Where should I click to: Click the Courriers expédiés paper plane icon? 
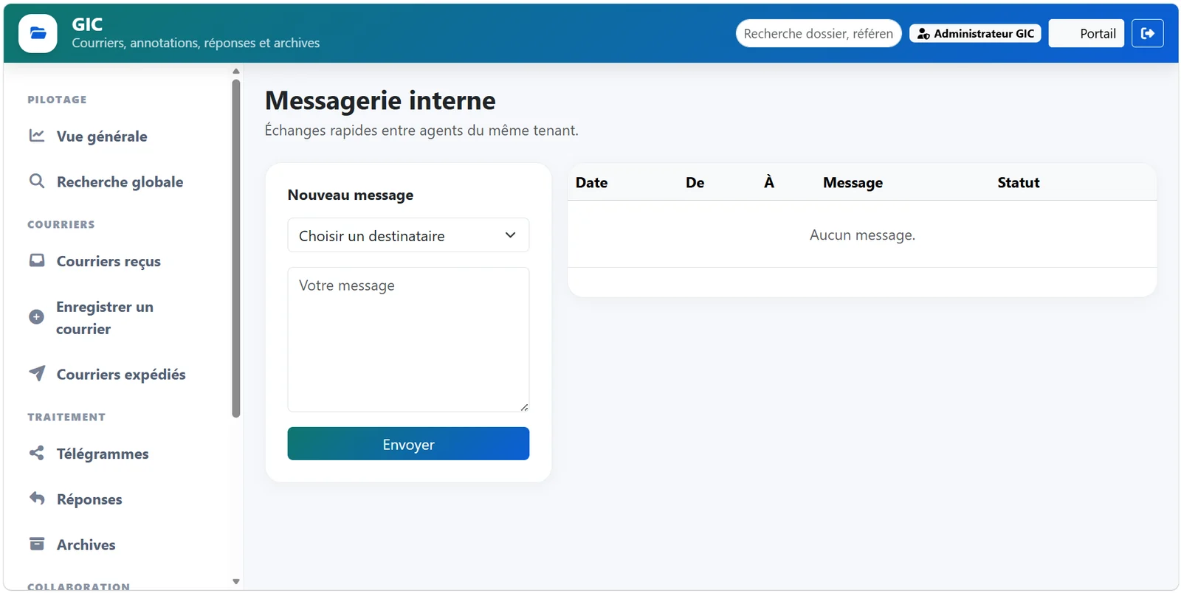click(37, 373)
